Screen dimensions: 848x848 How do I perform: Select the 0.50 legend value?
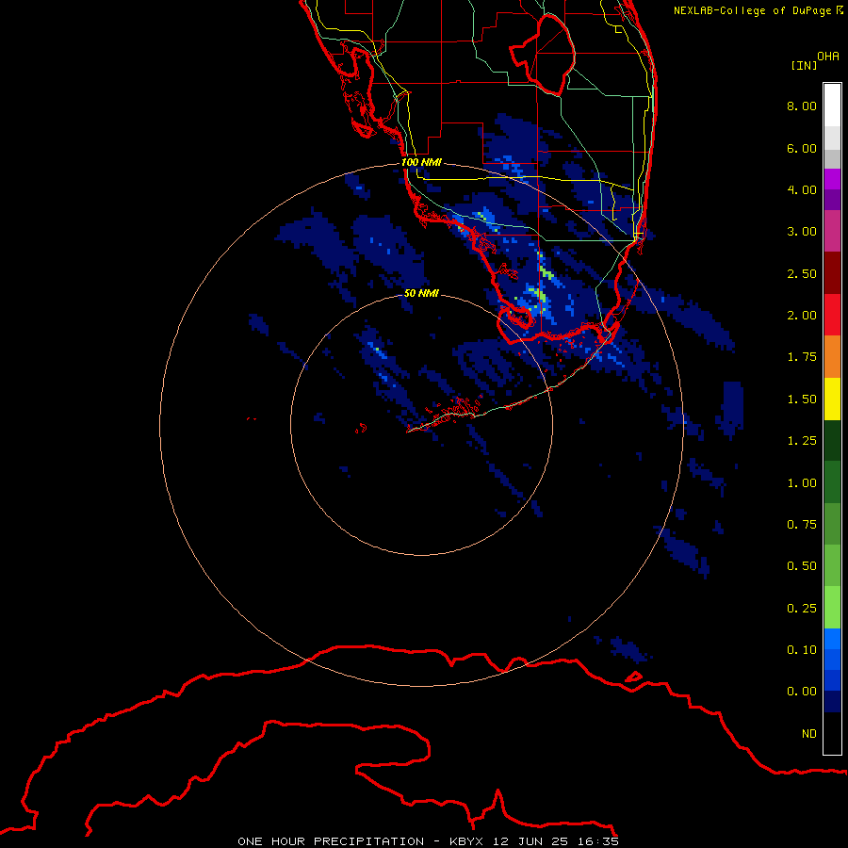coord(802,566)
